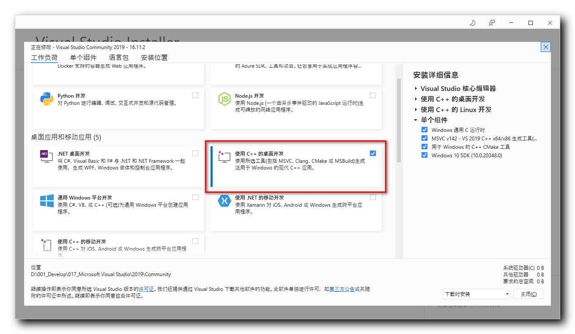The image size is (575, 334).
Task: Uncheck Windows 10 SDK (10.0.20348.0) component
Action: pyautogui.click(x=424, y=155)
